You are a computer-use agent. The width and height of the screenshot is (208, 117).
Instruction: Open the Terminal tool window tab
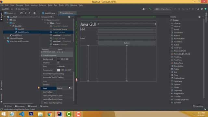[x=32, y=106]
